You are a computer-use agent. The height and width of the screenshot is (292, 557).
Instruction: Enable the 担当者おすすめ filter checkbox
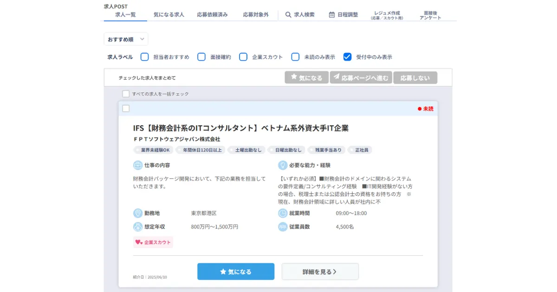(144, 57)
